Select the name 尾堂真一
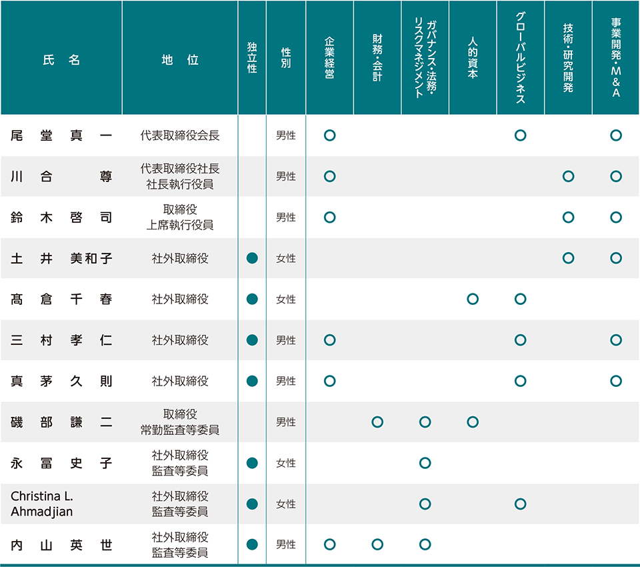640x567 pixels. point(61,135)
